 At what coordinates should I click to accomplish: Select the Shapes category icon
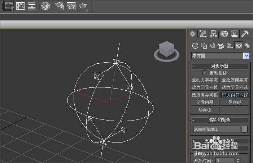204,46
